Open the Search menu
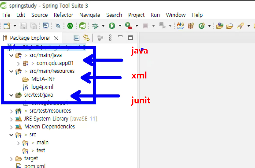This screenshot has height=168, width=255. pos(114,15)
